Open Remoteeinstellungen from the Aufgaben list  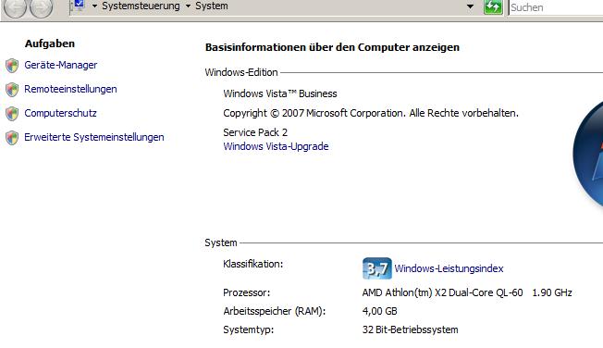click(x=70, y=89)
